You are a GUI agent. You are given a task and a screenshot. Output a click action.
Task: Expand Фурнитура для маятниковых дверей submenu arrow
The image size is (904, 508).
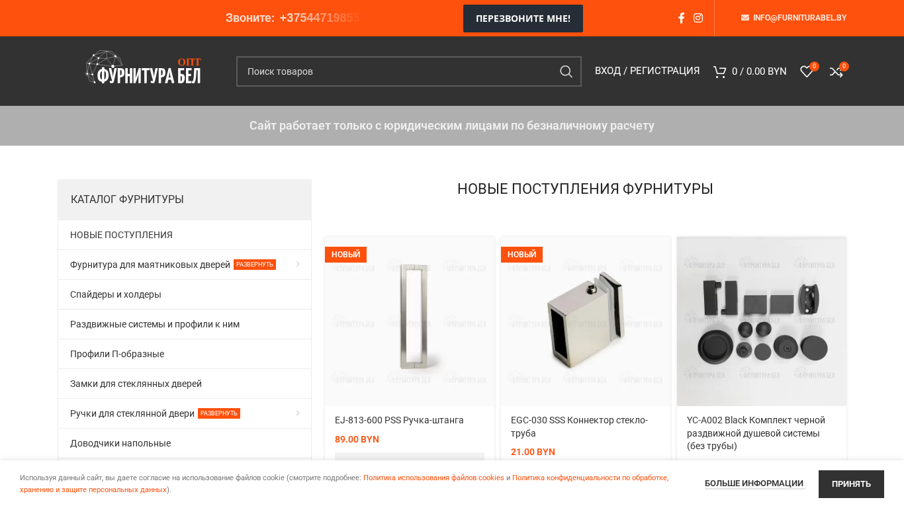tap(298, 265)
